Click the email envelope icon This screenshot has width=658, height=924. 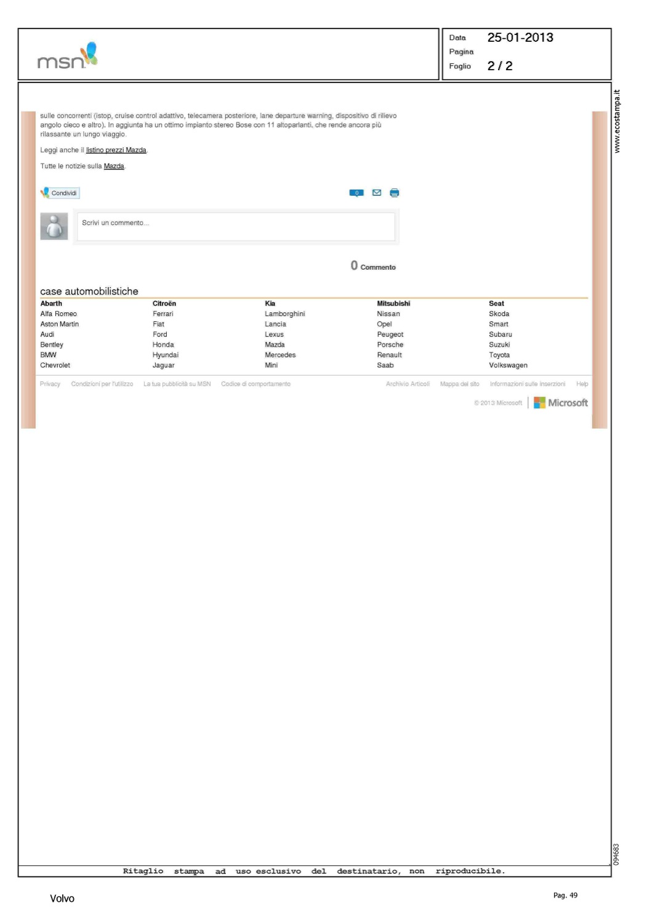point(377,193)
